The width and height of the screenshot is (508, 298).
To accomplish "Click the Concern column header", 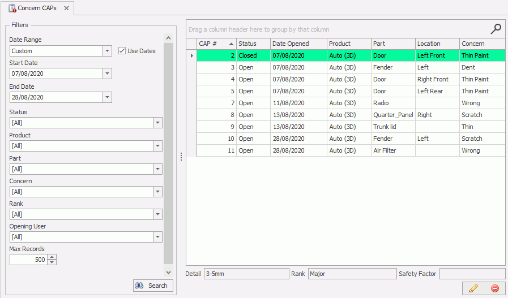I will 481,44.
